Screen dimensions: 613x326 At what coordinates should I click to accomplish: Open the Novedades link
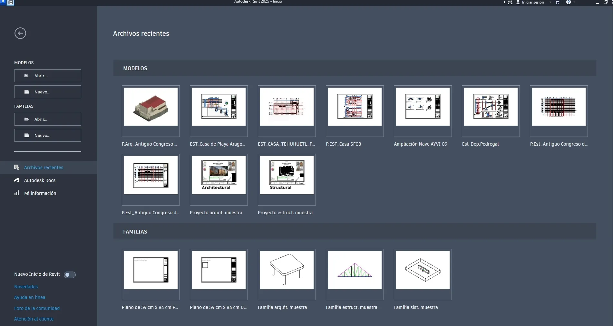click(26, 287)
